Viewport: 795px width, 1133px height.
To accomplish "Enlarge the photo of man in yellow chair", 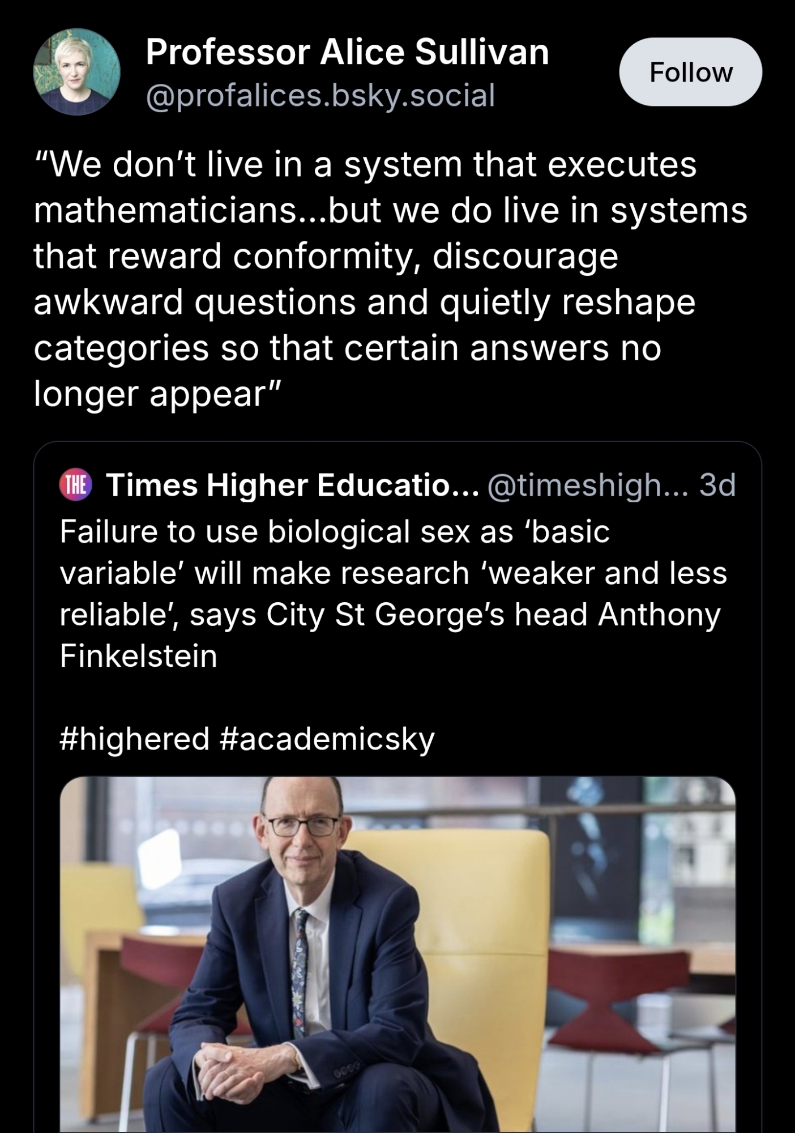I will (x=397, y=955).
